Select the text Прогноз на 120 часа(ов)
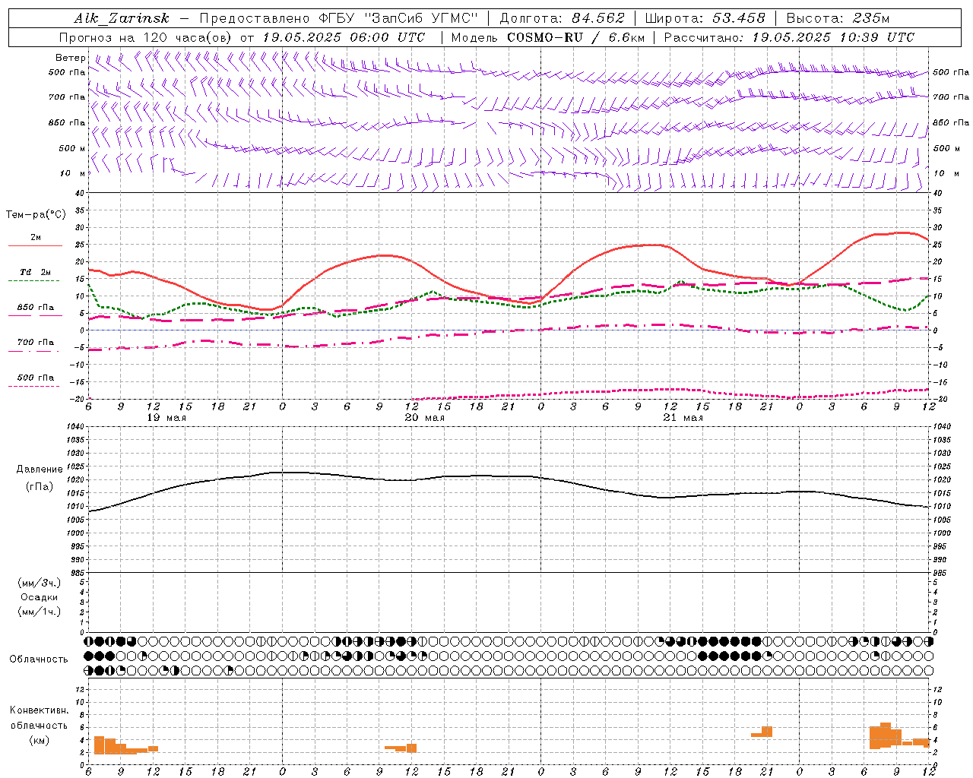Viewport: 973px width, 778px height. [x=147, y=37]
